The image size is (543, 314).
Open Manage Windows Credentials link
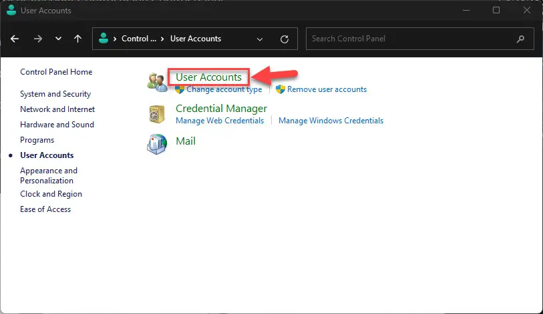tap(331, 121)
